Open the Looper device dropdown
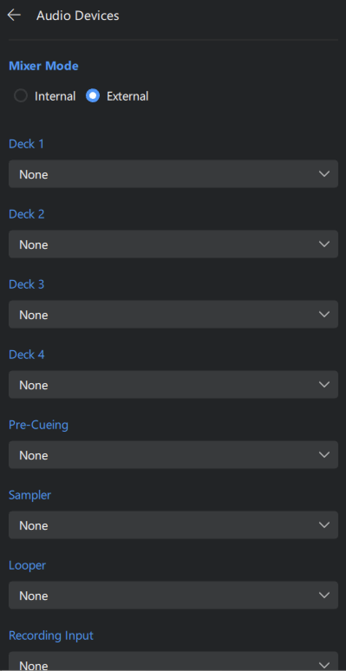Image resolution: width=346 pixels, height=671 pixels. (173, 595)
